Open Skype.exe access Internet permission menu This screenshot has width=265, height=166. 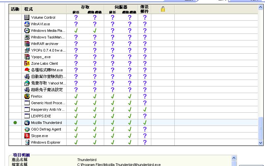click(95, 136)
